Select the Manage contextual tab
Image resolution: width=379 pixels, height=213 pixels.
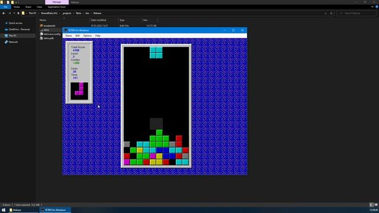click(x=57, y=2)
